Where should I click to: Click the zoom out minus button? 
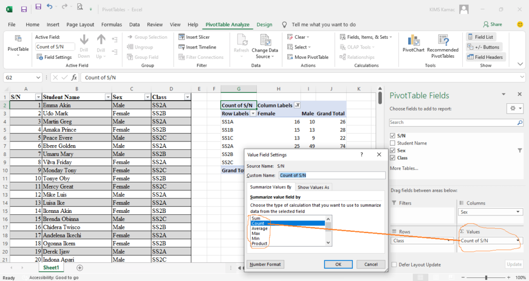point(463,277)
